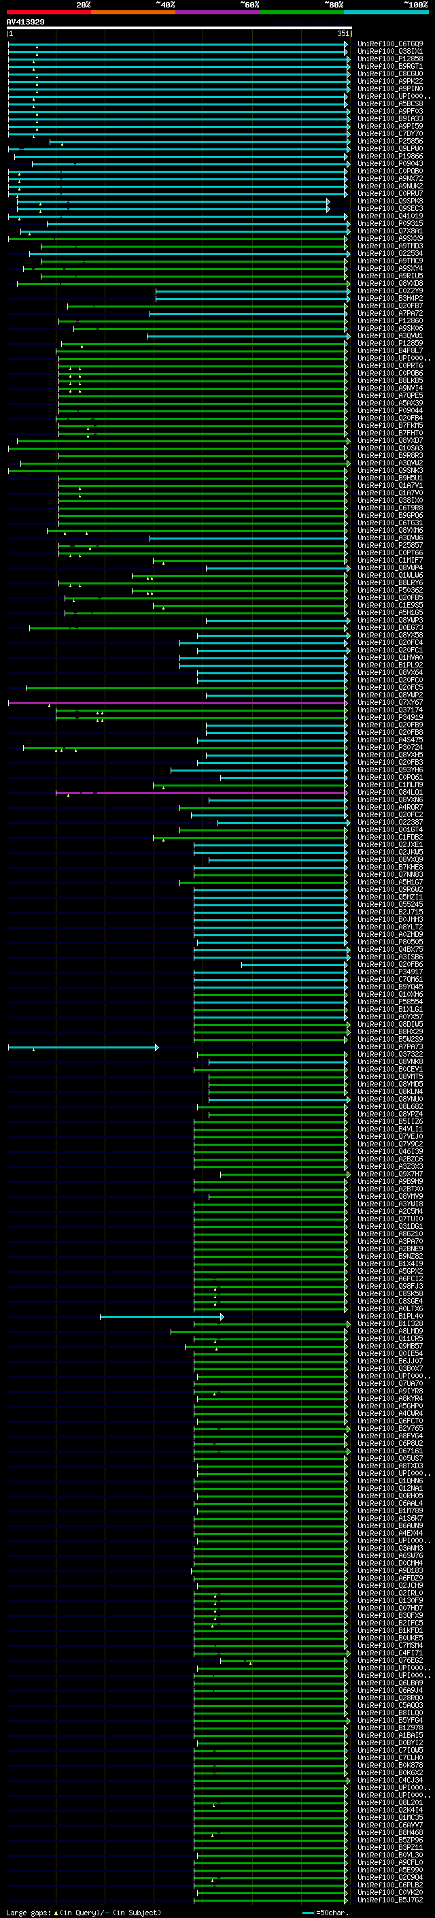Image resolution: width=435 pixels, height=1918 pixels.
Task: Select UniRef100_Q41019 label
Action: [x=390, y=216]
